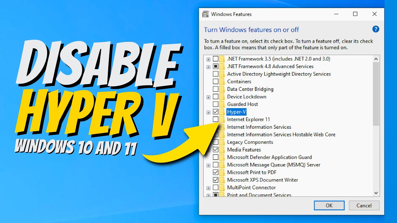Dismiss the dialog with the Cancel button
This screenshot has width=397, height=223.
click(x=364, y=205)
